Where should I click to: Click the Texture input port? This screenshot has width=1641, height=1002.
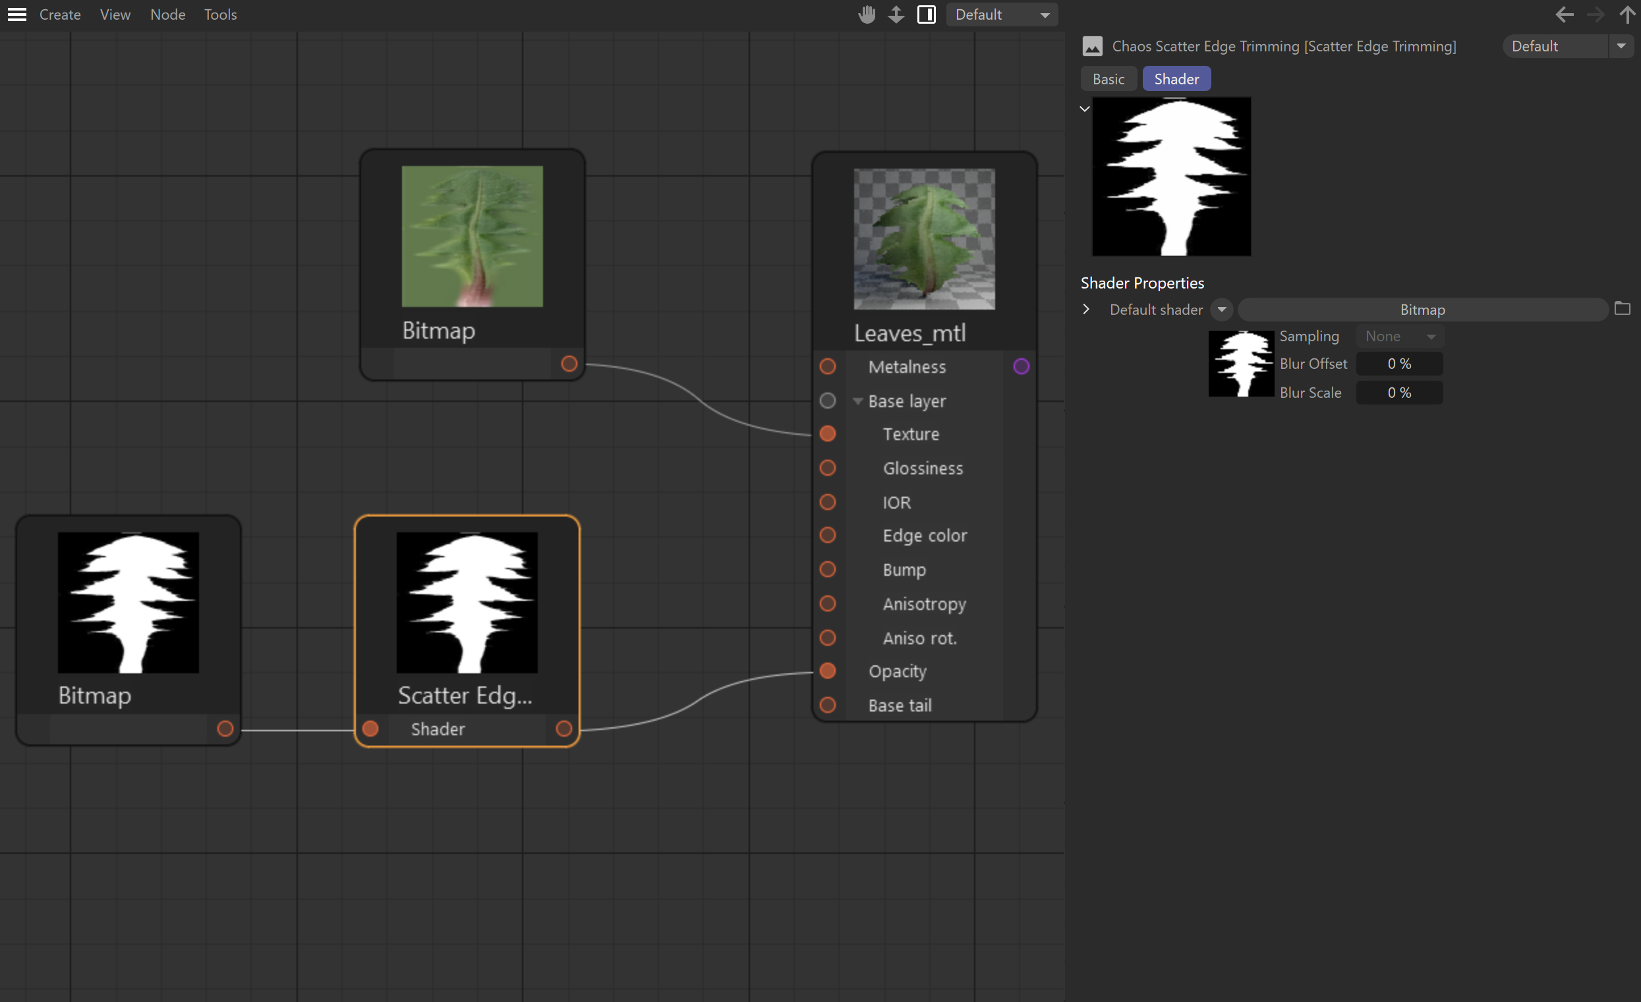pyautogui.click(x=828, y=433)
